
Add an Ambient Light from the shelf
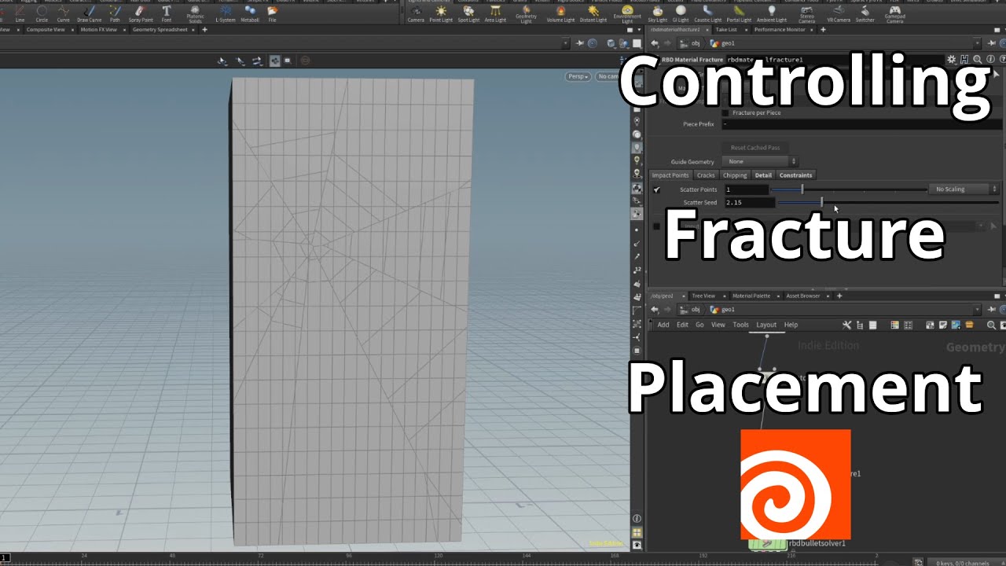point(772,13)
